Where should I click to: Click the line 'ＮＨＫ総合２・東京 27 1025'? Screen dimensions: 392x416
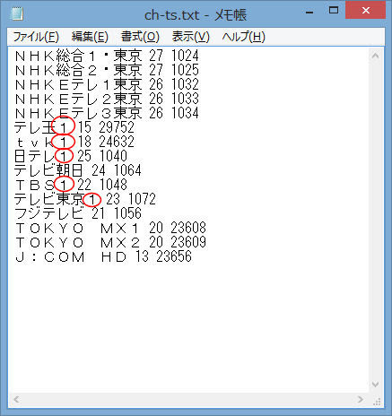(x=107, y=70)
